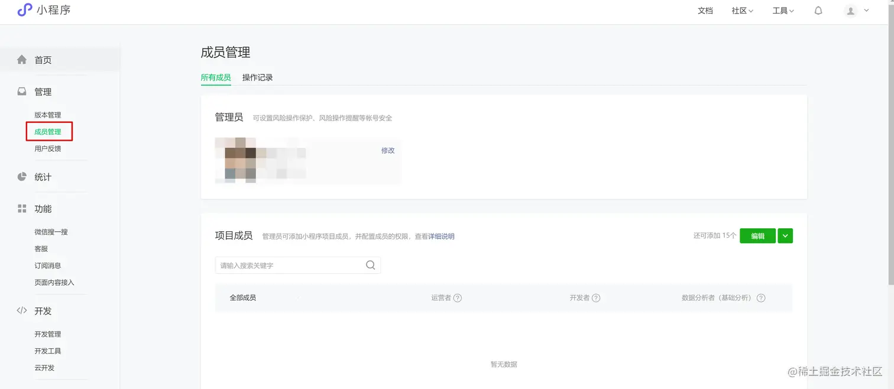Open 订阅消息 in sidebar
The image size is (894, 389).
48,265
